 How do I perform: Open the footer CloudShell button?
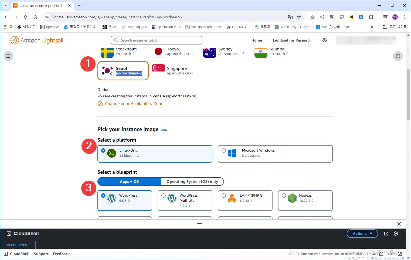point(17,254)
